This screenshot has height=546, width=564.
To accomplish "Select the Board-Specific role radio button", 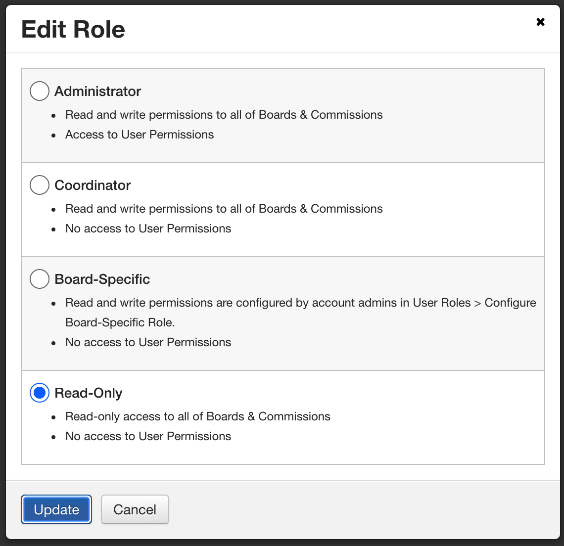I will click(x=40, y=279).
